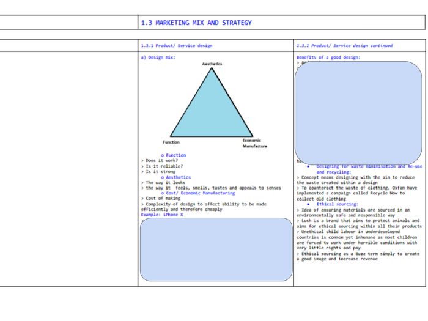Select the 'a) Design mix:' label
The width and height of the screenshot is (428, 321).
tap(158, 57)
